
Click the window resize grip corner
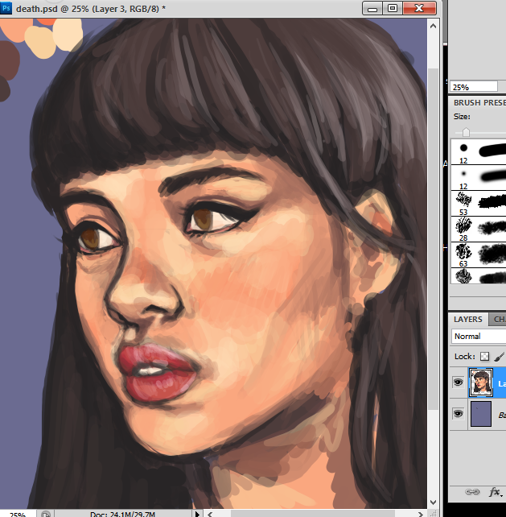point(434,514)
